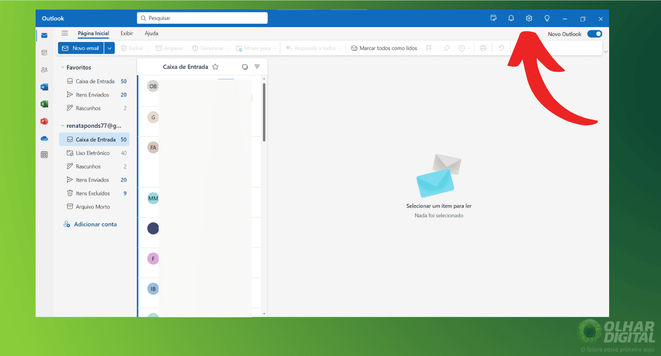
Task: Open the Tips lightbulb icon
Action: coord(547,18)
